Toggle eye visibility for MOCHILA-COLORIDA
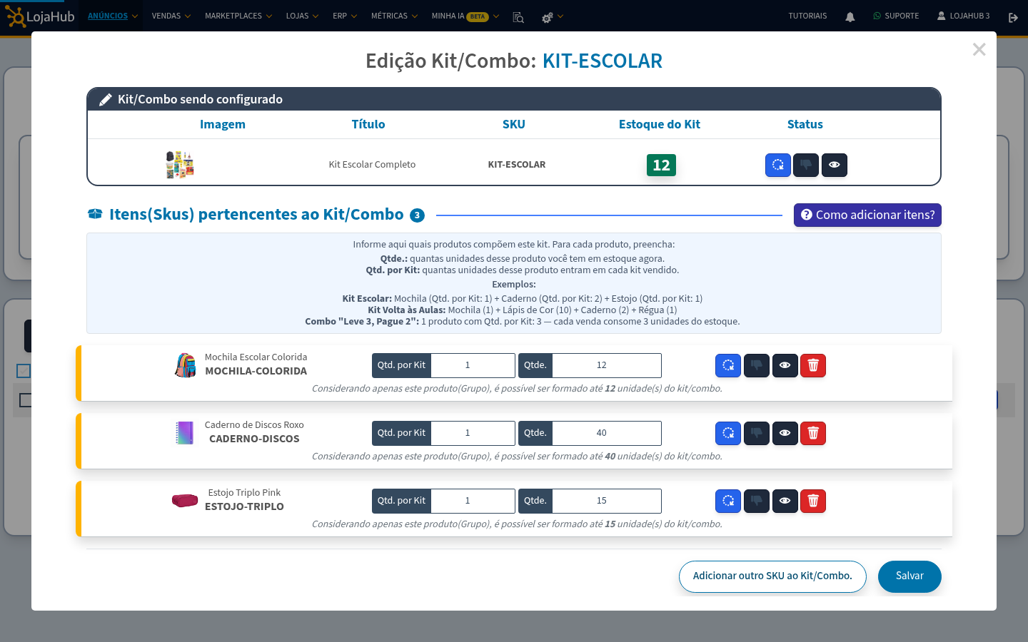 coord(785,365)
